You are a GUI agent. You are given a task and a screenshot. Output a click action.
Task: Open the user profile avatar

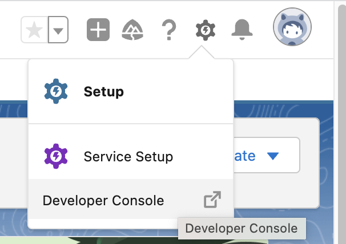pyautogui.click(x=292, y=27)
